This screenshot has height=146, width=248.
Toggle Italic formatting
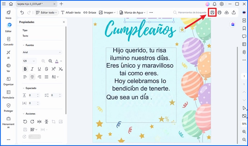click(32, 69)
